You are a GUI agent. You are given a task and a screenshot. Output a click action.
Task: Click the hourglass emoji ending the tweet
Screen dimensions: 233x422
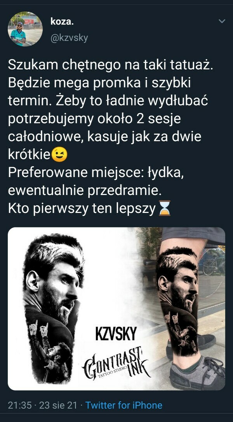point(164,208)
